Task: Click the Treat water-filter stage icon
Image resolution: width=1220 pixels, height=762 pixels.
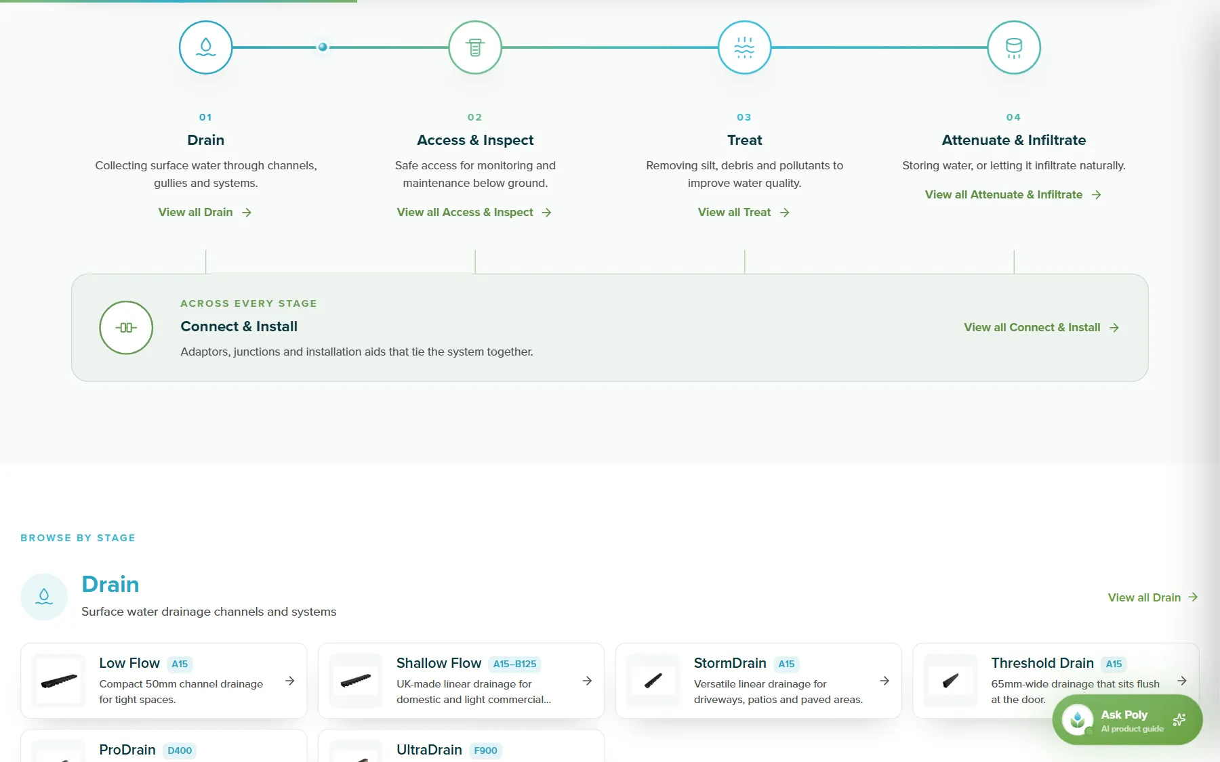Action: point(744,47)
